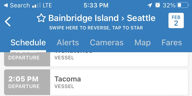Open the partially hidden Wenatchee sailing row

pos(96,59)
